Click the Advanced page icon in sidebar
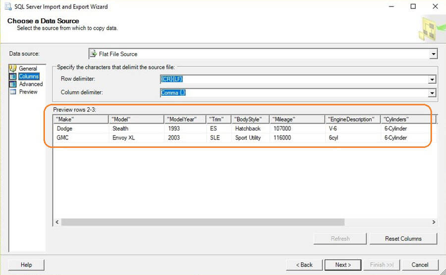The width and height of the screenshot is (446, 275). coord(13,84)
